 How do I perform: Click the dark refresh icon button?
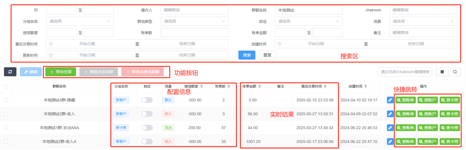coord(10,72)
